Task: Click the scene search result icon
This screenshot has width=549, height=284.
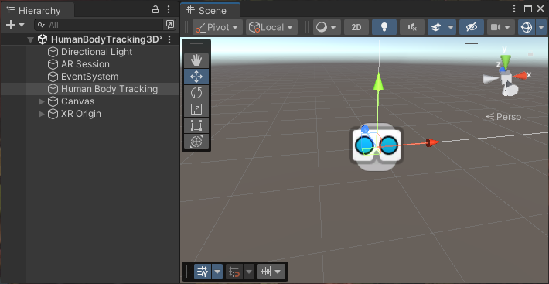Action: pos(169,25)
